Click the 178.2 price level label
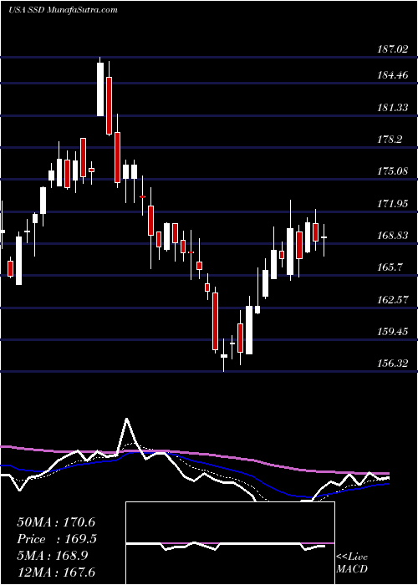The width and height of the screenshot is (418, 585). pos(390,140)
